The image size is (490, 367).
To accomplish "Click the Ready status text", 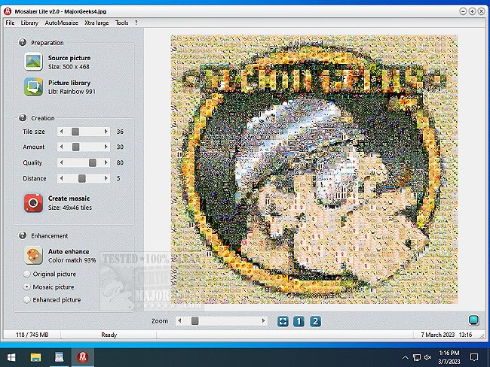I will 109,335.
